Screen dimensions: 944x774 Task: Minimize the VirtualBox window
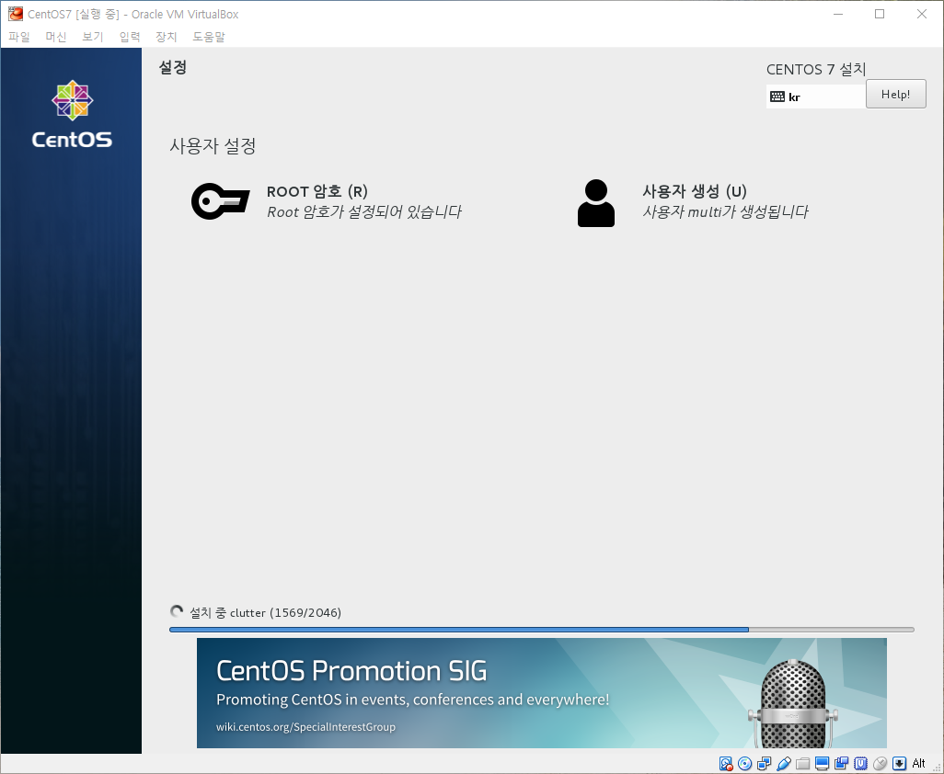(x=838, y=14)
